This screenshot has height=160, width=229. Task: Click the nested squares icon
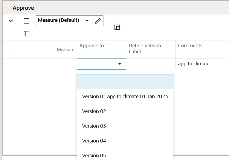coord(117,27)
